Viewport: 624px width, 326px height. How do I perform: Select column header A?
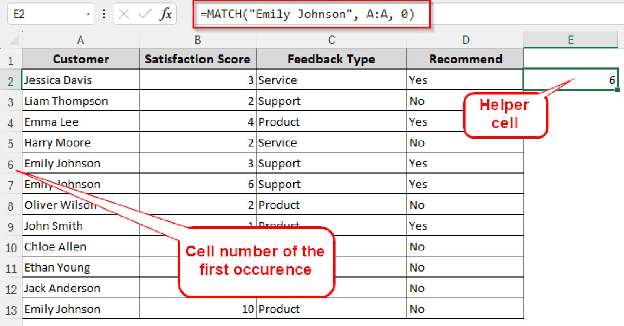tap(80, 40)
